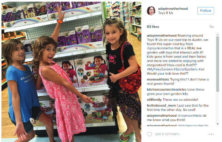Open the #SocialSpotters hashtag
This screenshot has width=222, height=142.
(x=185, y=69)
